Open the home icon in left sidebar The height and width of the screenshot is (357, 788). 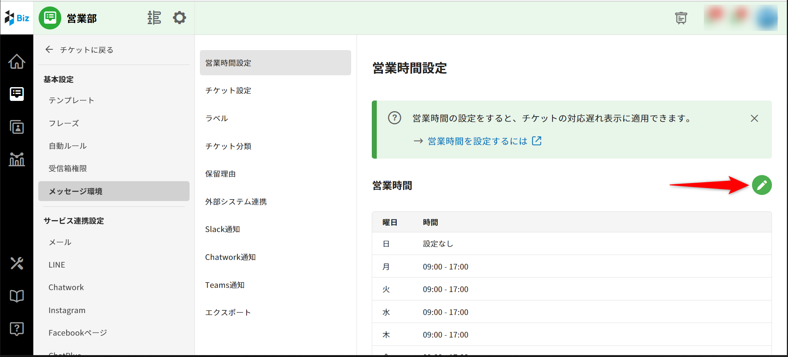point(17,62)
